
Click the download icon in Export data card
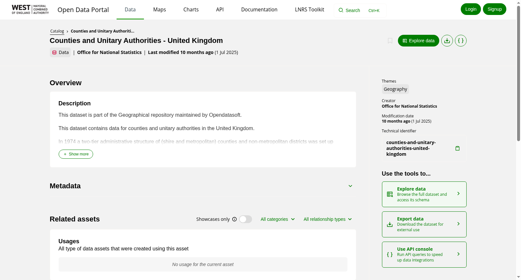(390, 224)
